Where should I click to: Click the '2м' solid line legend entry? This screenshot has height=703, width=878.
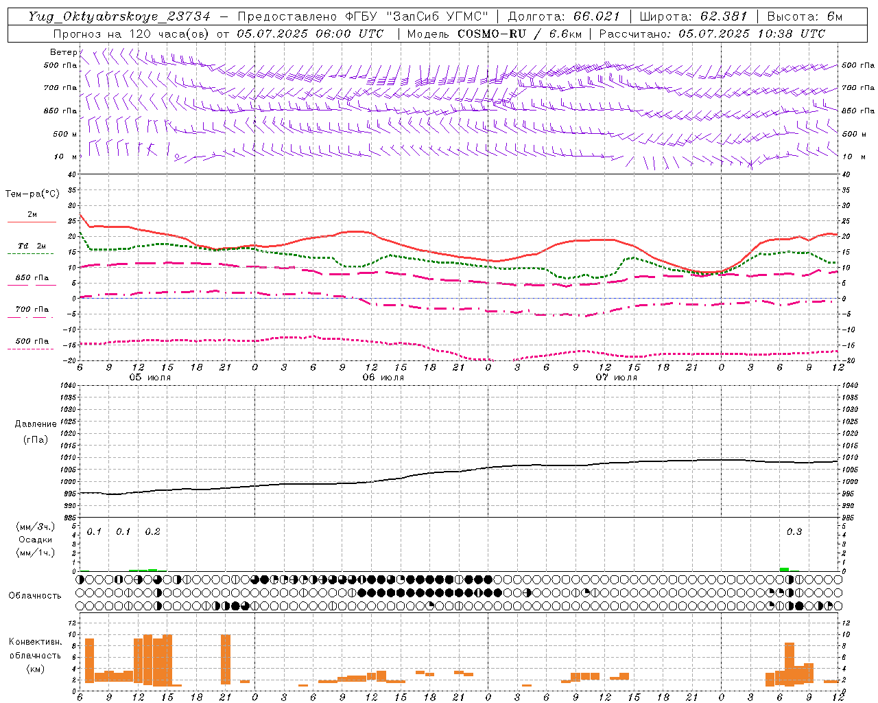(x=32, y=215)
